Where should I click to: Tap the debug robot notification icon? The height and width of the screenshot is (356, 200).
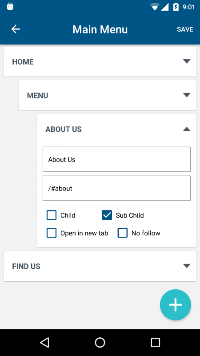point(10,6)
